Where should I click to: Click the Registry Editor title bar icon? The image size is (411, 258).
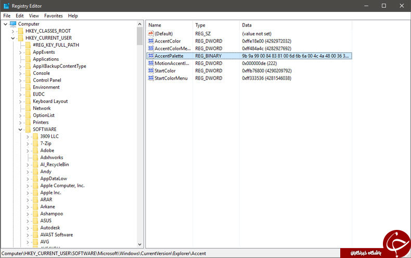coord(6,6)
